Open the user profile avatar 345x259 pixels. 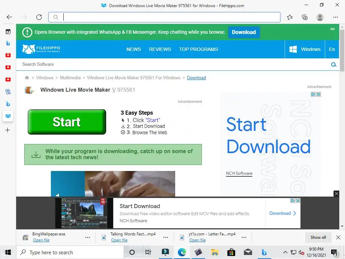[320, 17]
